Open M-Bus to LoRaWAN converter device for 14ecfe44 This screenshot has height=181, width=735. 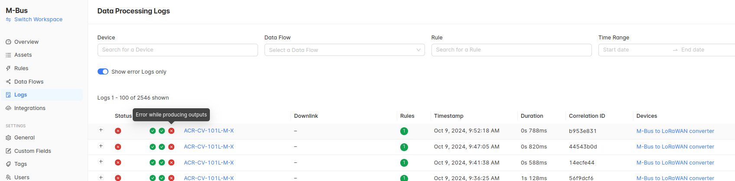[675, 163]
